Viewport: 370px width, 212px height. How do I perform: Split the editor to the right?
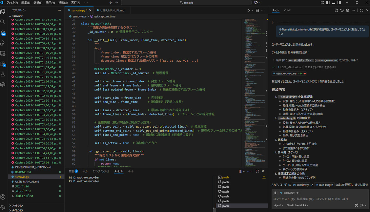257,11
